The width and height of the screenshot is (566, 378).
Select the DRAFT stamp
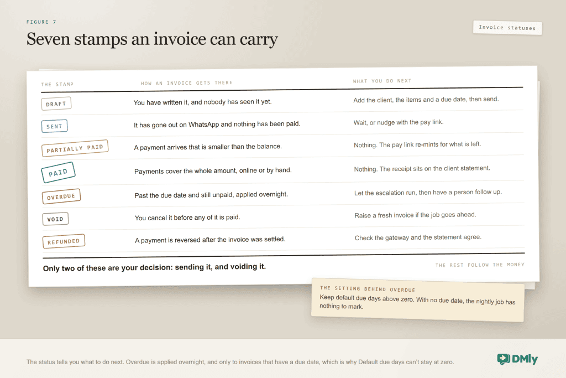pyautogui.click(x=56, y=103)
